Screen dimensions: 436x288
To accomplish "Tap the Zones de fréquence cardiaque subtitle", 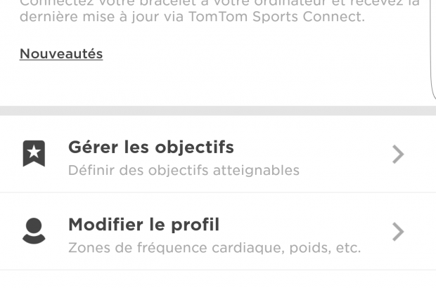I will (x=214, y=247).
